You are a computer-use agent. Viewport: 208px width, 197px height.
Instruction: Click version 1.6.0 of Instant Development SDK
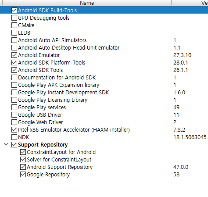tap(179, 93)
